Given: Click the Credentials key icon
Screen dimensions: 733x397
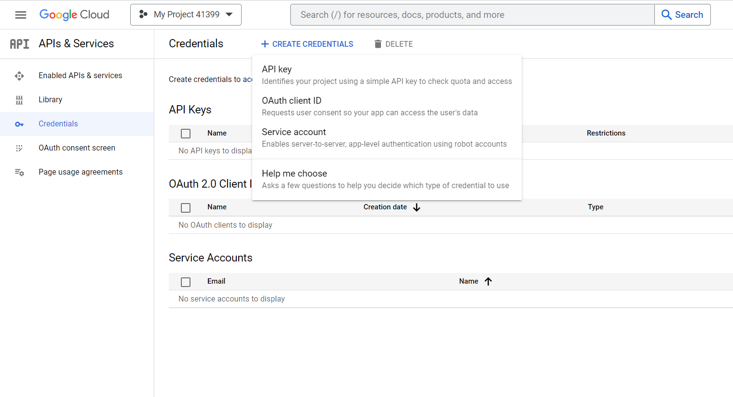Looking at the screenshot, I should point(19,124).
